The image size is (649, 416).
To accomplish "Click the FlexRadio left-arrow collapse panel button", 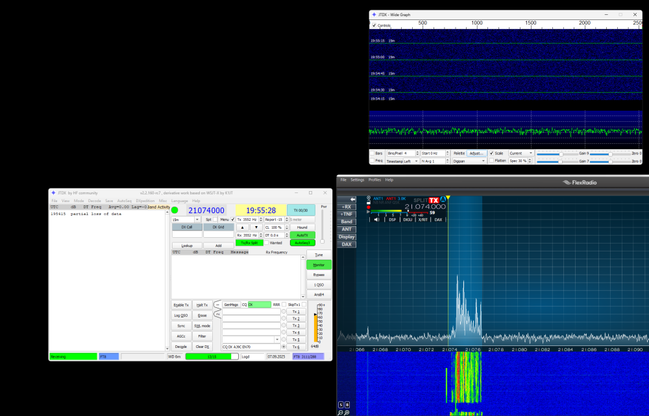I will [347, 199].
